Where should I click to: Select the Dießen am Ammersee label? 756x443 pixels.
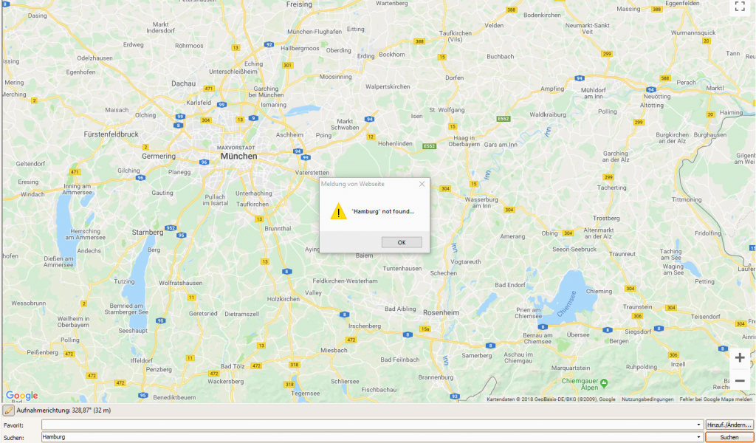pyautogui.click(x=58, y=261)
